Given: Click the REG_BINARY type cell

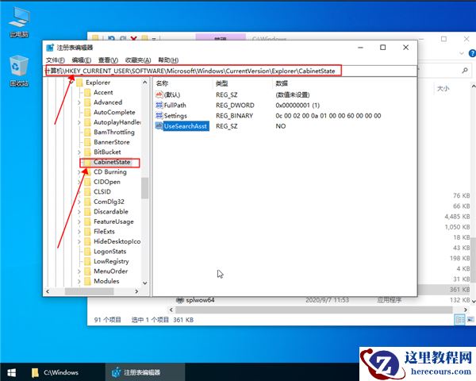Looking at the screenshot, I should pyautogui.click(x=234, y=116).
